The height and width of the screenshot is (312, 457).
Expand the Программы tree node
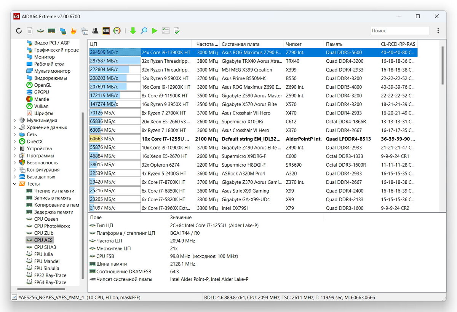tap(14, 156)
